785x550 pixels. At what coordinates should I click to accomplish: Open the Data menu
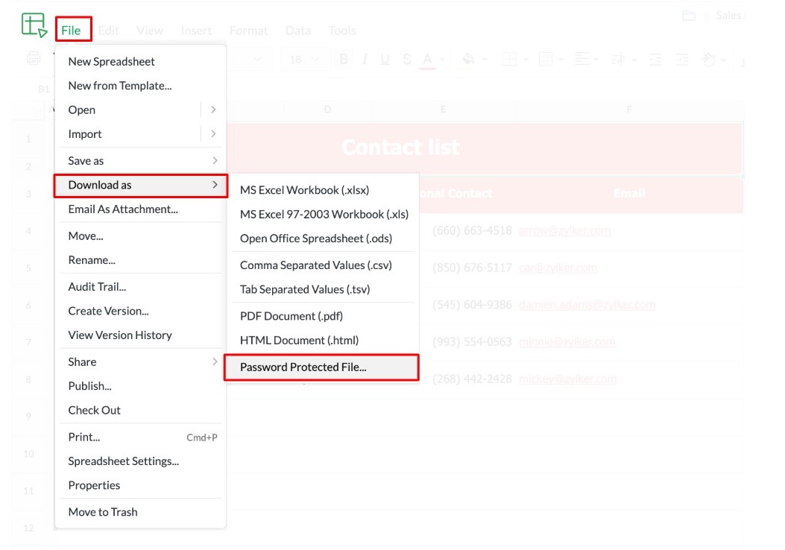pyautogui.click(x=298, y=31)
